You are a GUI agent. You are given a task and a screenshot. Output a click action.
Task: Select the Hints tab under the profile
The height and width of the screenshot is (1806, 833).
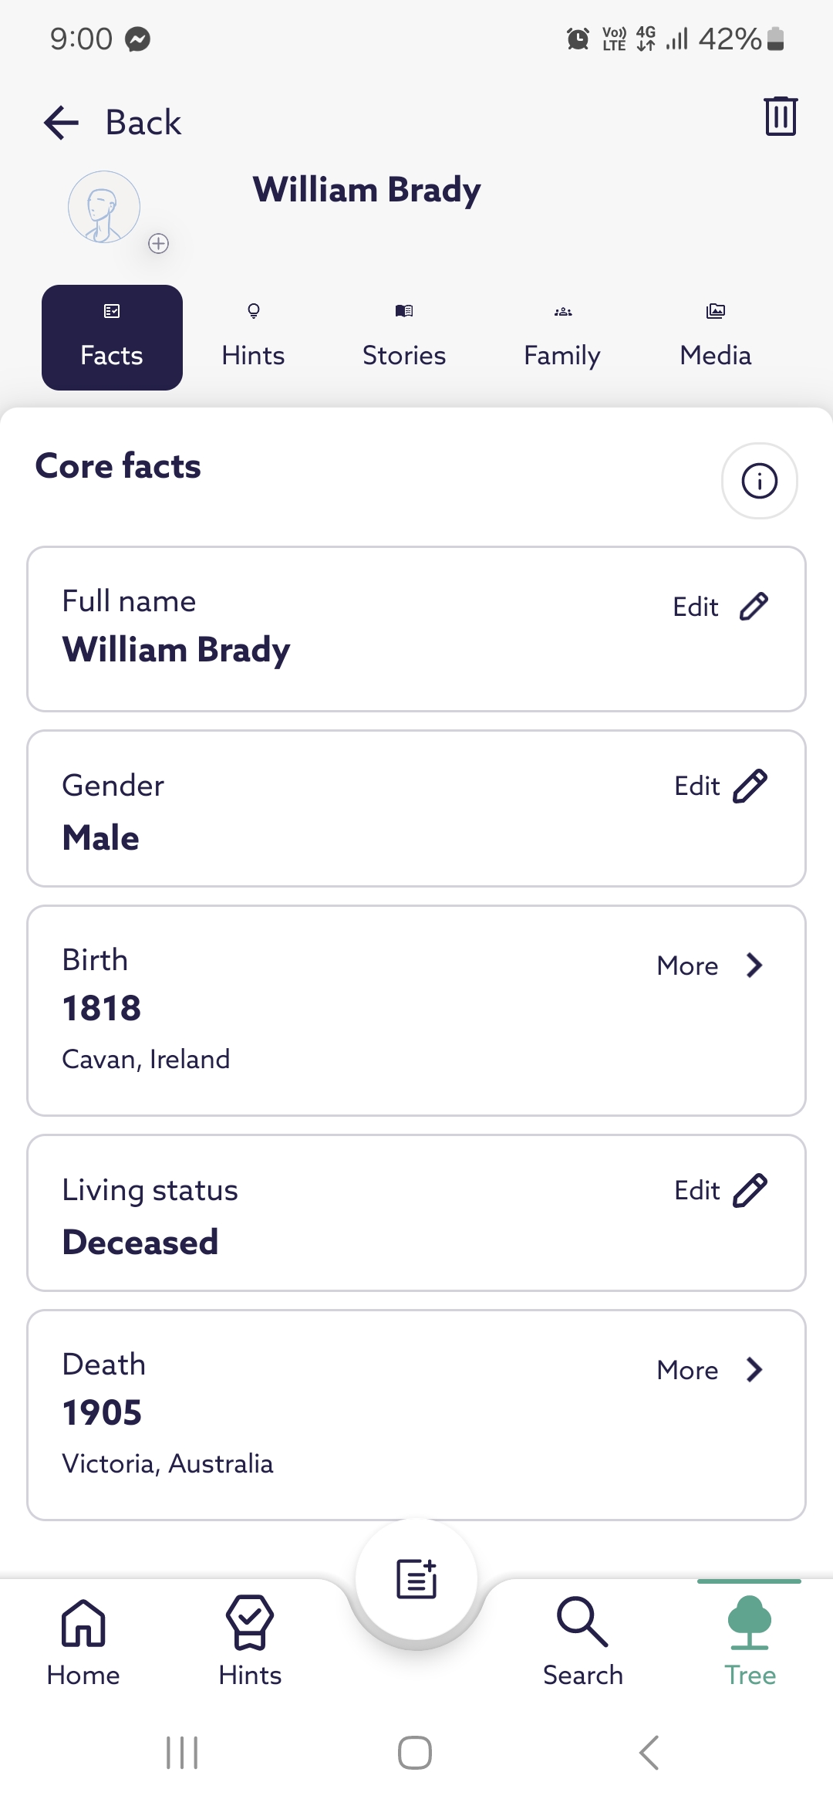(253, 338)
